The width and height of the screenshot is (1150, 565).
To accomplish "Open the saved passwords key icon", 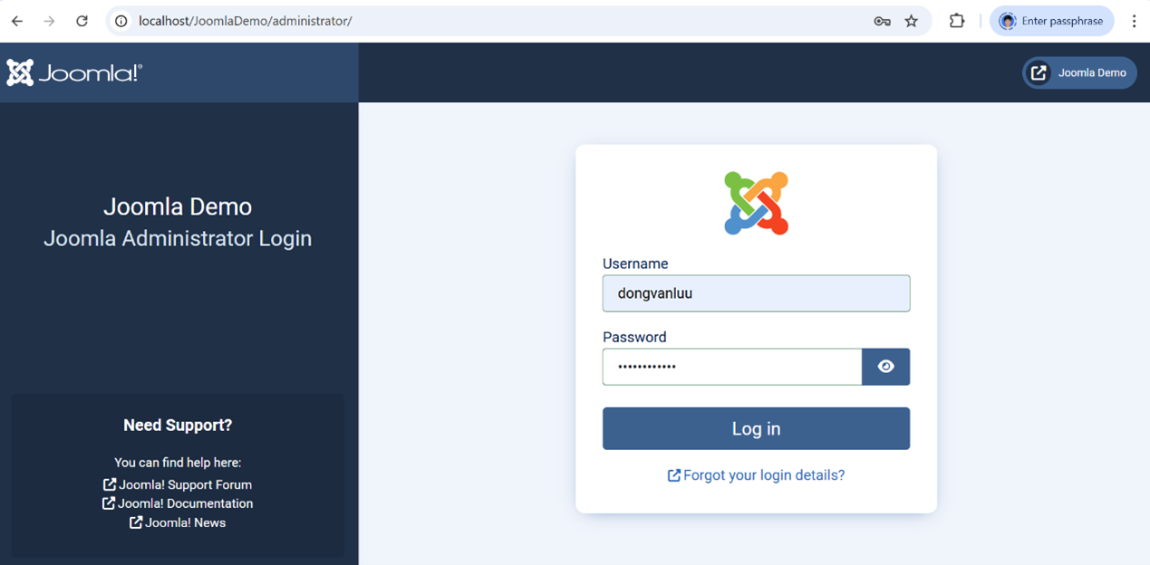I will (x=882, y=21).
